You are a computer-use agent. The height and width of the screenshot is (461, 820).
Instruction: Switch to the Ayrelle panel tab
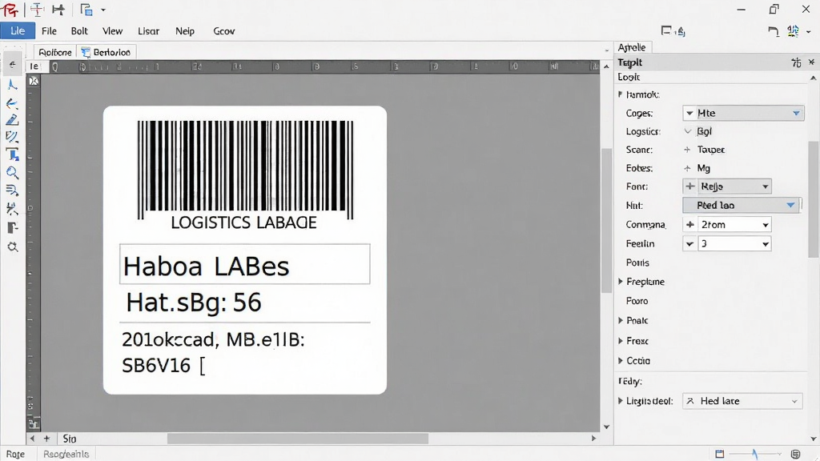632,47
